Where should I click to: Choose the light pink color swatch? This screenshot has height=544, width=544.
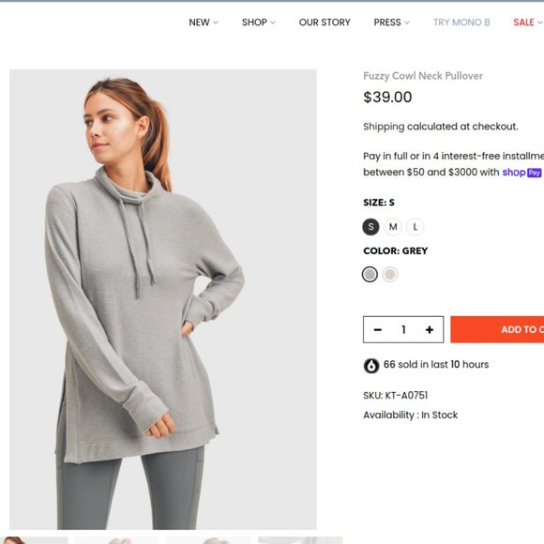(x=389, y=275)
